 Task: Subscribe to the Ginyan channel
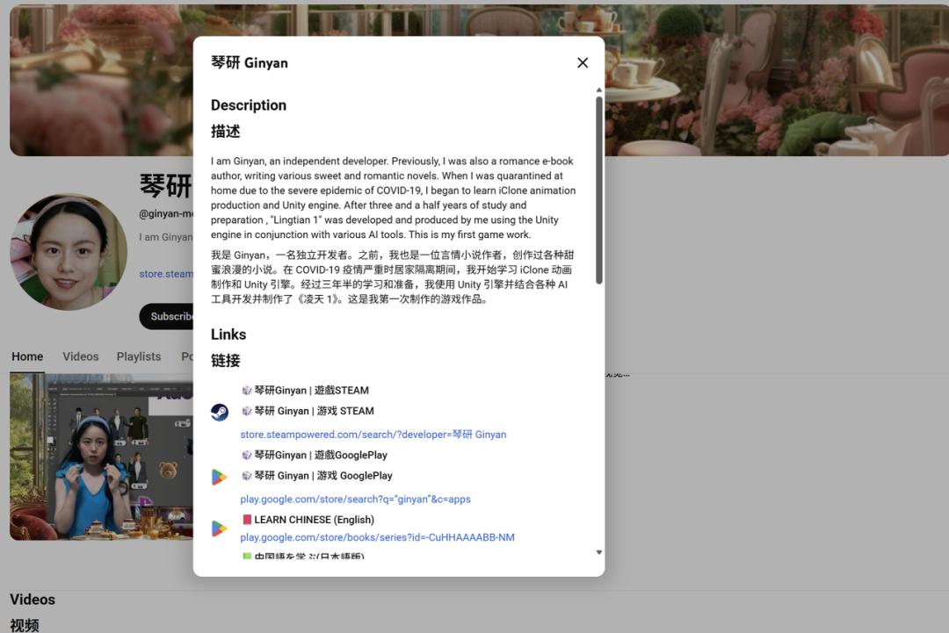[x=167, y=316]
